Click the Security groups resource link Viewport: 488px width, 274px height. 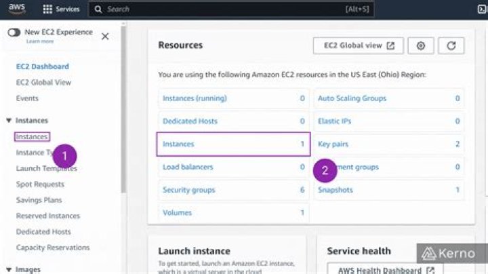(188, 190)
